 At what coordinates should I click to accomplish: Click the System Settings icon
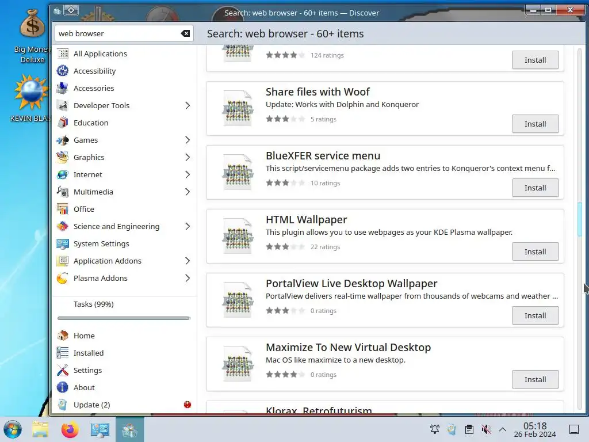point(63,244)
